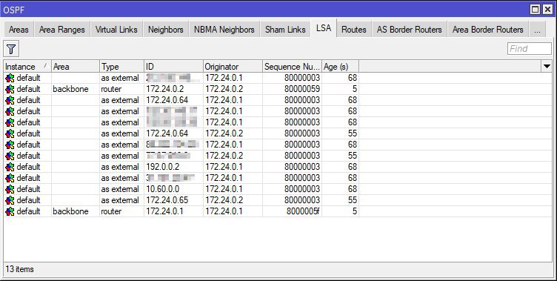Click 'as external' in the 10.60.0.0 row

[x=120, y=189]
